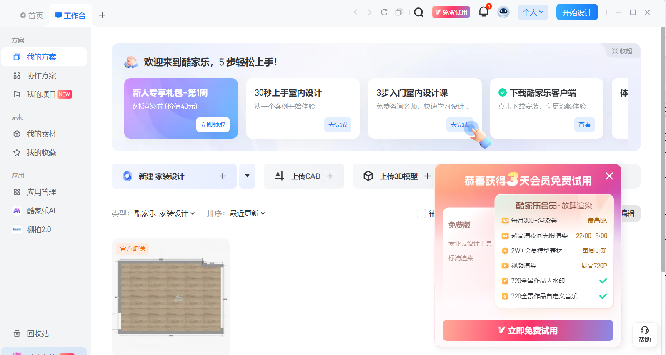The width and height of the screenshot is (666, 355).
Task: Expand dropdown arrow beside 新建 家装设计
Action: [x=247, y=176]
